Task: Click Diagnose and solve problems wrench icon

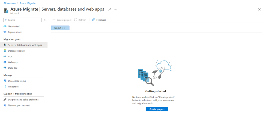Action: click(5, 100)
